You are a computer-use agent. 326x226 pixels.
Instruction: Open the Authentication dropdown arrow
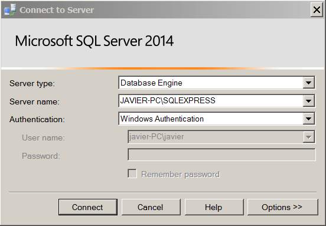point(308,119)
